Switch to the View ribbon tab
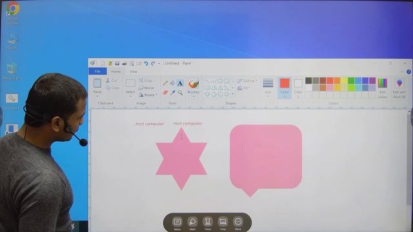The width and height of the screenshot is (413, 232). point(134,72)
